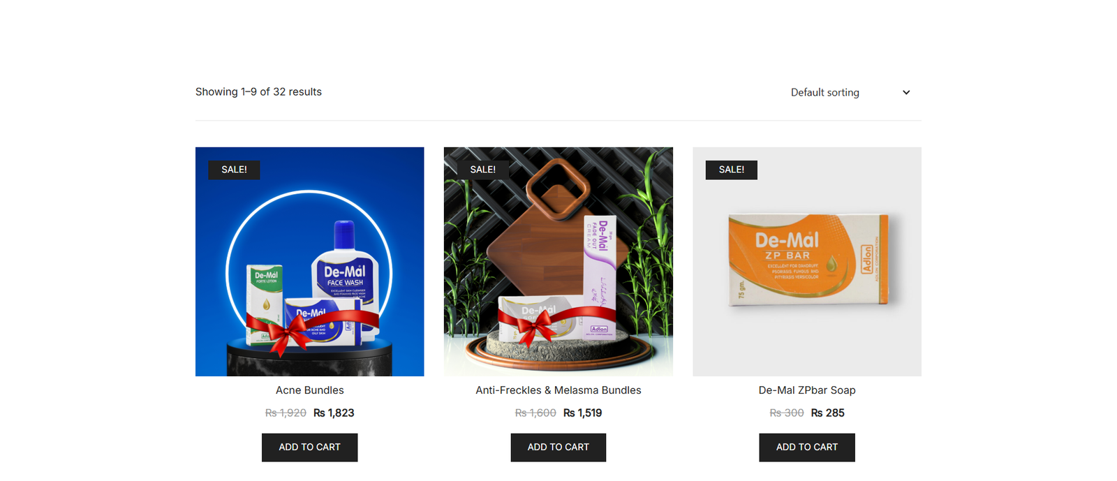
Task: Click the Showing 1–9 of 32 results text
Action: pos(258,92)
